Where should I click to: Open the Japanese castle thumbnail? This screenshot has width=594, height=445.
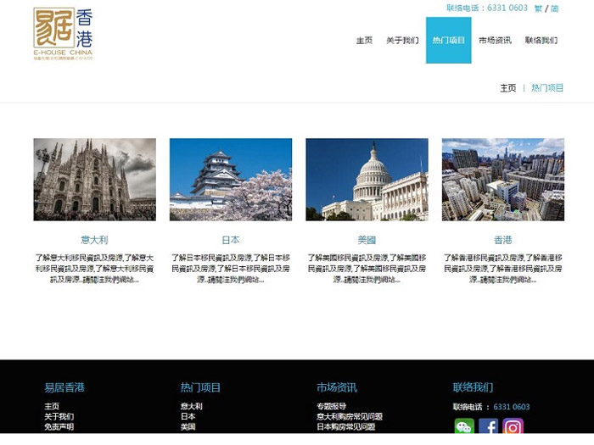(231, 180)
